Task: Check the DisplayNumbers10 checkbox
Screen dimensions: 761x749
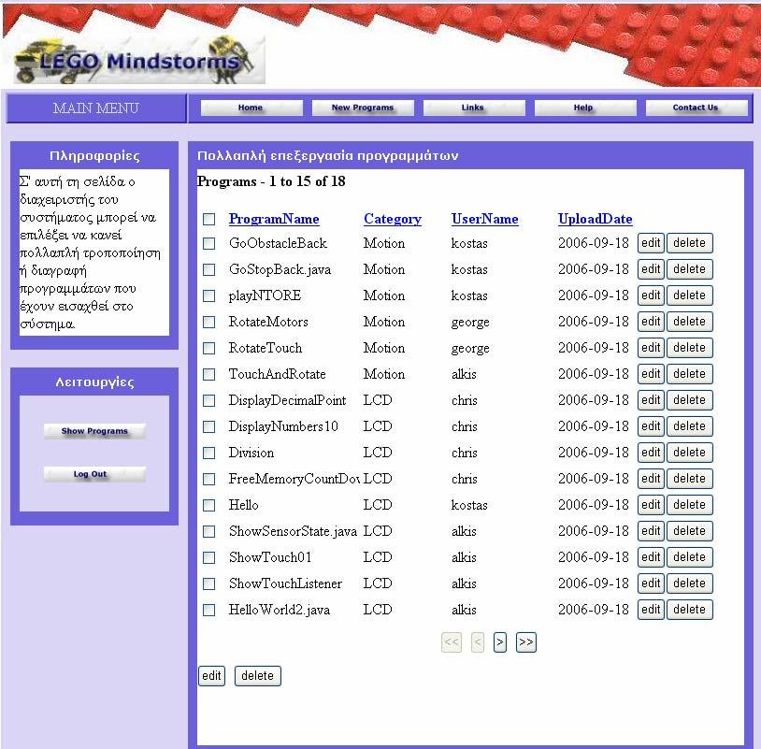Action: [x=208, y=426]
